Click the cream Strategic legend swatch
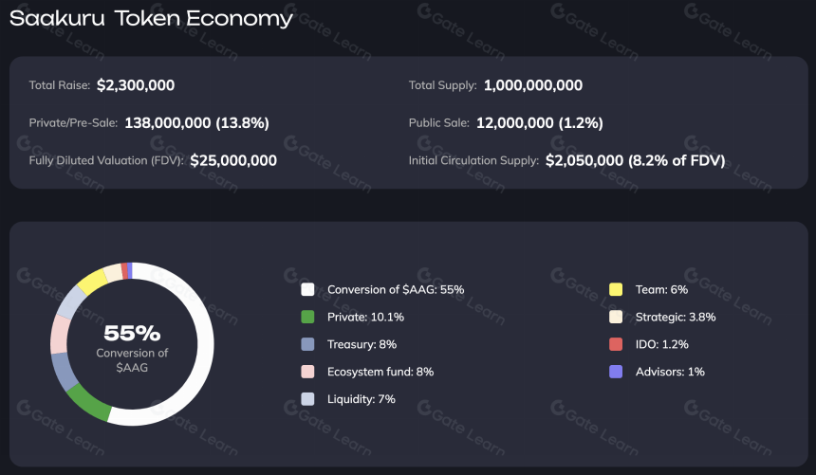Viewport: 816px width, 475px height. click(616, 317)
